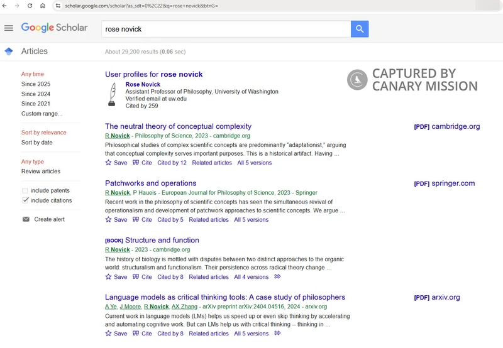Click the Rose Novick profile quill image

click(112, 94)
